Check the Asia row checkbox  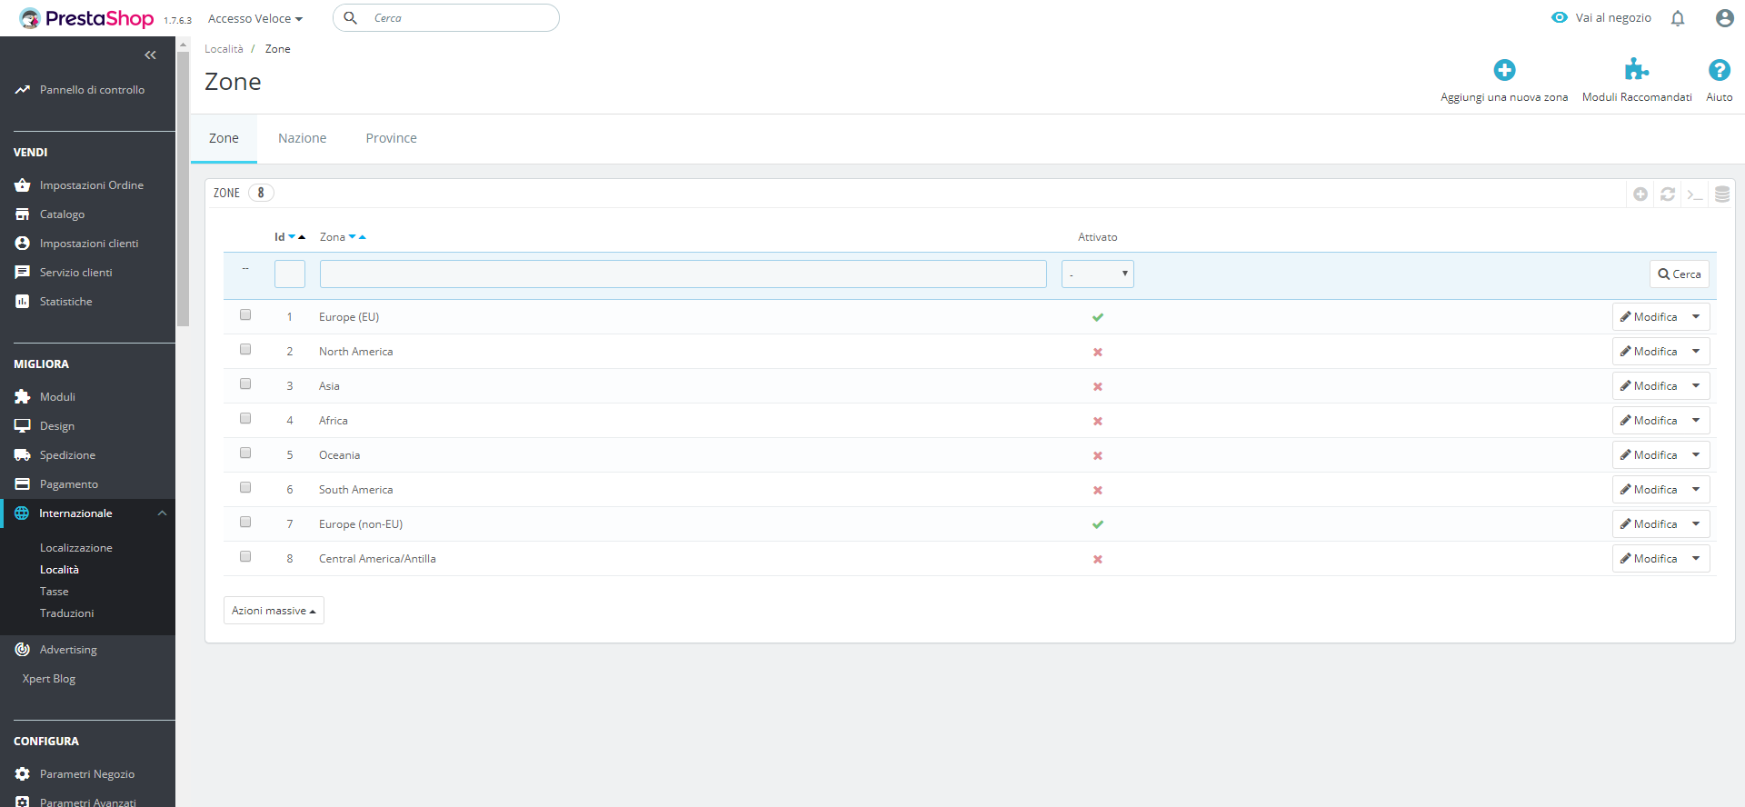[x=245, y=384]
